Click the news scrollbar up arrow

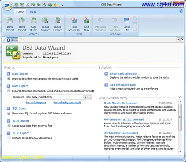click(x=180, y=102)
